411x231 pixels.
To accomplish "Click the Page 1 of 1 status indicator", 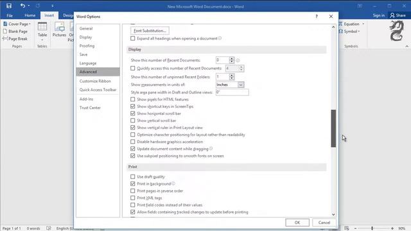I will [12, 228].
